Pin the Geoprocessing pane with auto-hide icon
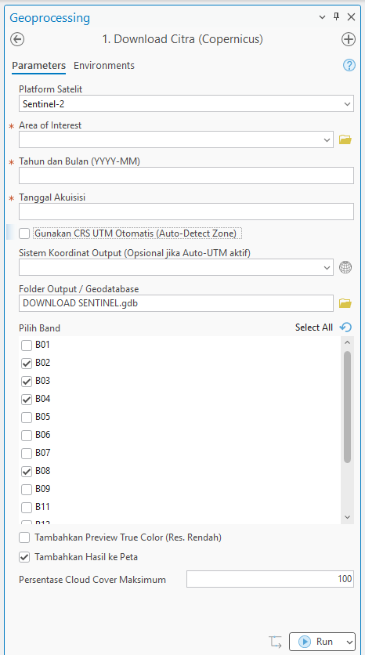The image size is (365, 655). click(x=336, y=16)
